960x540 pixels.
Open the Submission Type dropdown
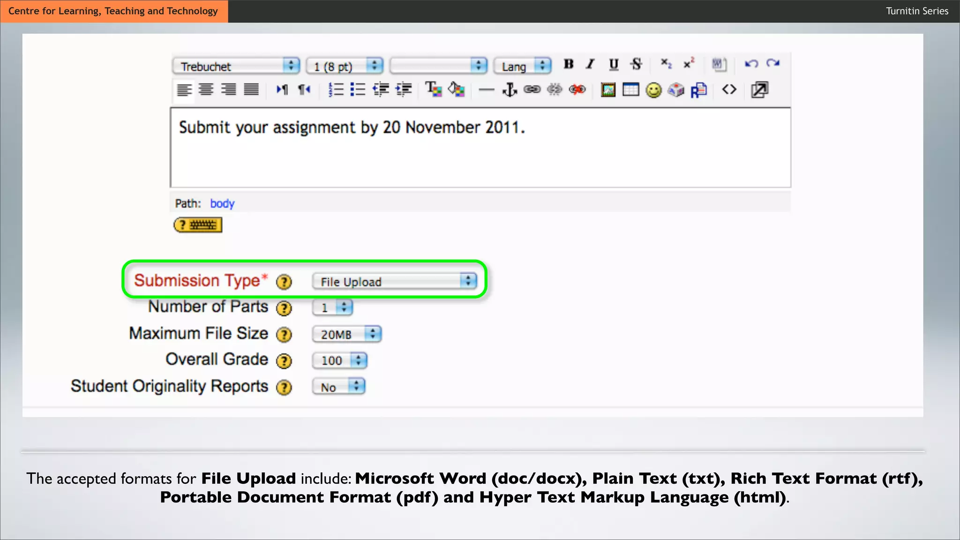pos(394,281)
